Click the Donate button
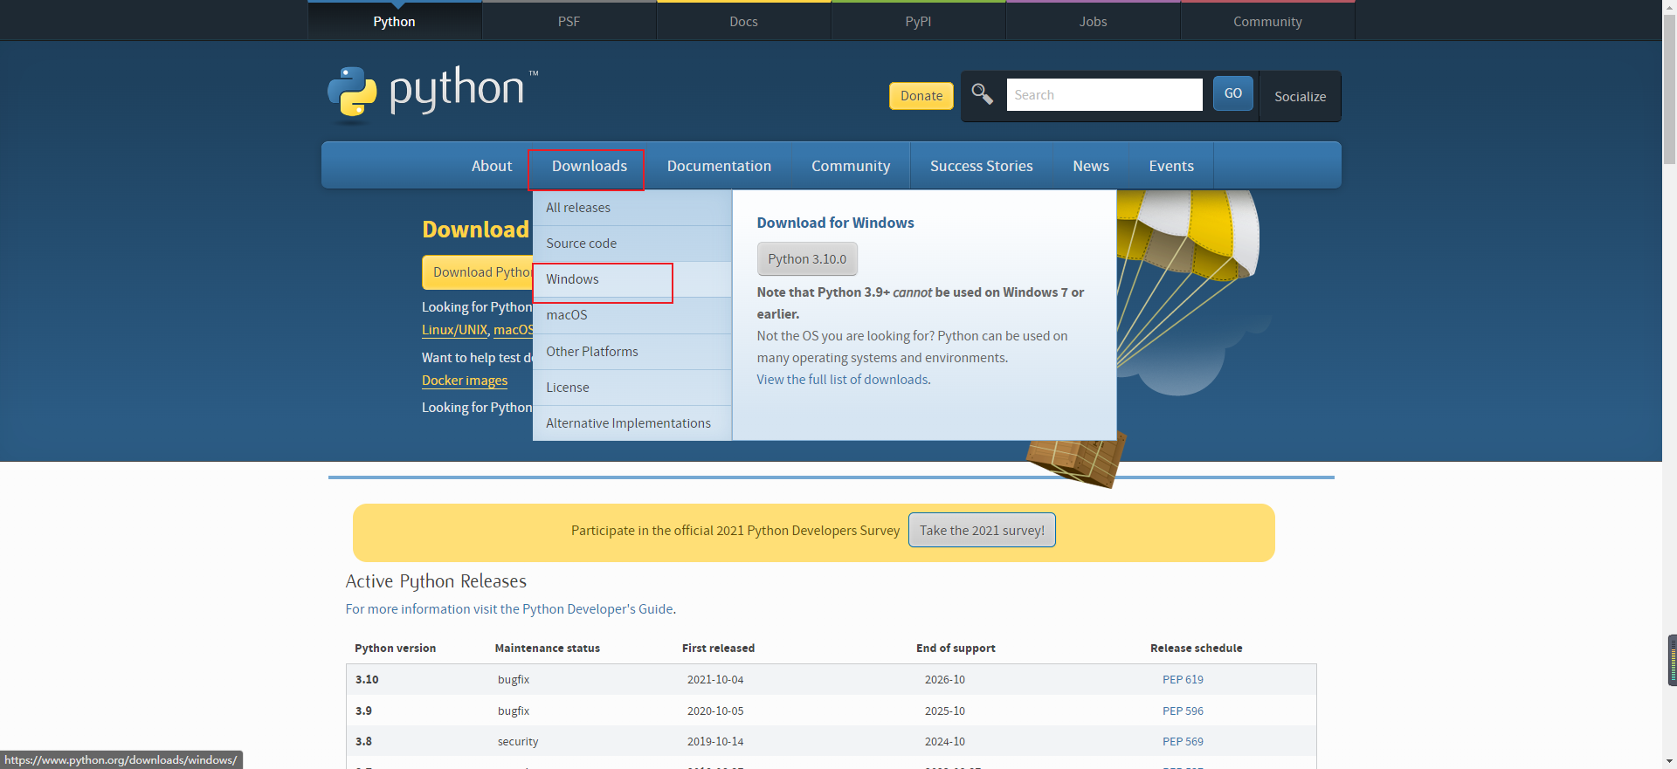Image resolution: width=1677 pixels, height=769 pixels. click(x=921, y=96)
